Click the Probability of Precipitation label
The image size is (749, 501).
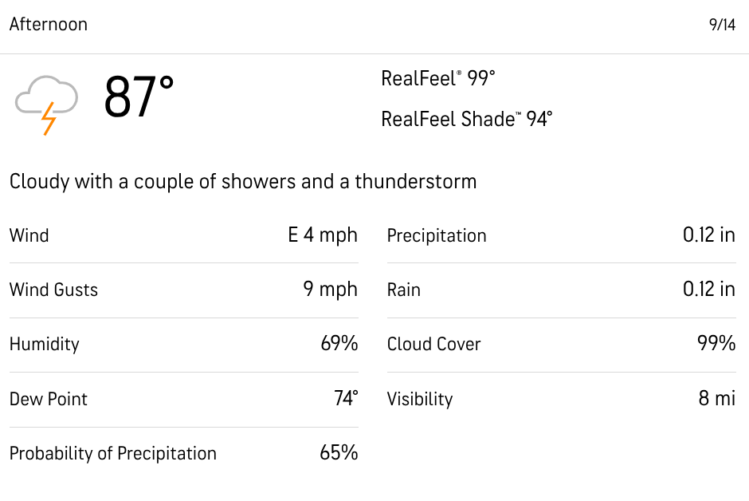coord(112,454)
